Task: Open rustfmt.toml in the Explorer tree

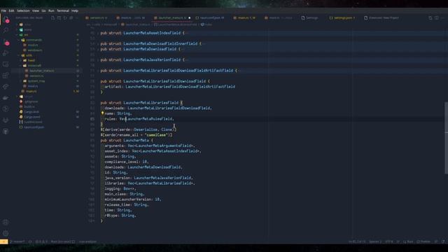Action: [x=33, y=122]
